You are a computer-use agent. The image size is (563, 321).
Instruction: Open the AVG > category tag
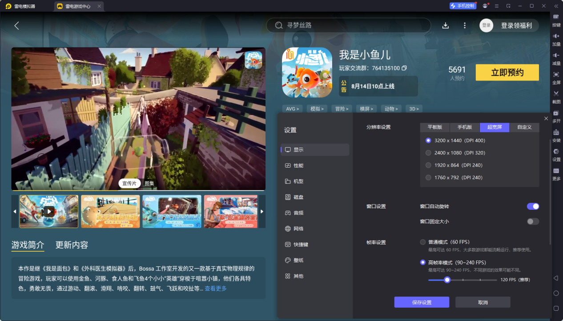tap(292, 108)
